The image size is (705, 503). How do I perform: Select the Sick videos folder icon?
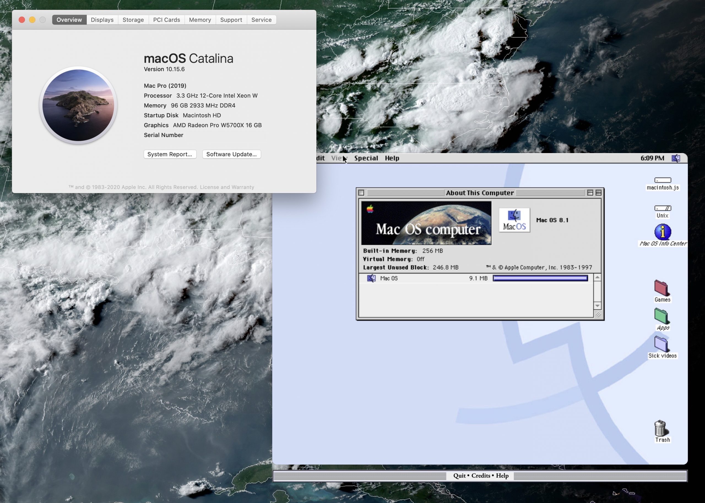pos(661,344)
